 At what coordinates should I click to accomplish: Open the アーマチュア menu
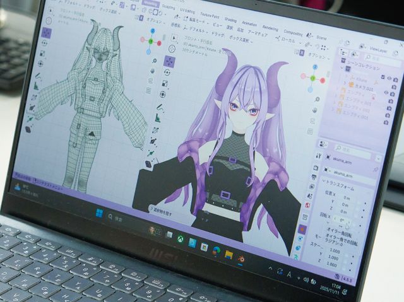click(x=258, y=33)
